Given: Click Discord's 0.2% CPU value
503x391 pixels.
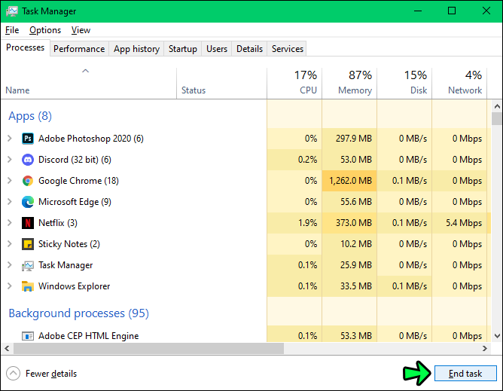Looking at the screenshot, I should point(308,160).
